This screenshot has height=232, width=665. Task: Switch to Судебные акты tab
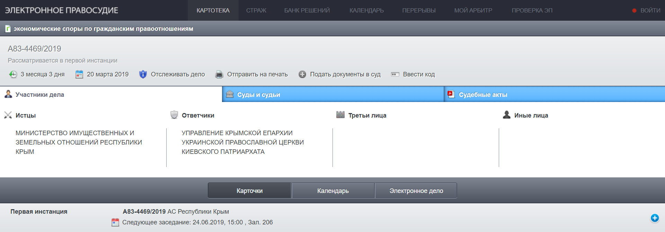(483, 95)
